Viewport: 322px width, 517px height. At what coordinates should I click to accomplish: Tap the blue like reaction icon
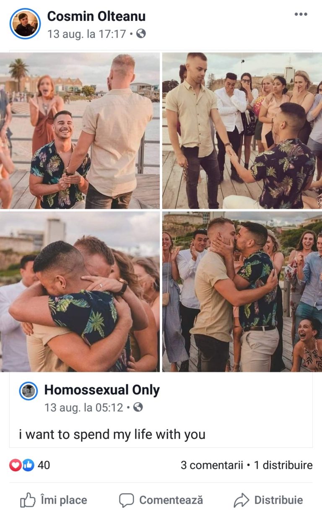click(28, 465)
